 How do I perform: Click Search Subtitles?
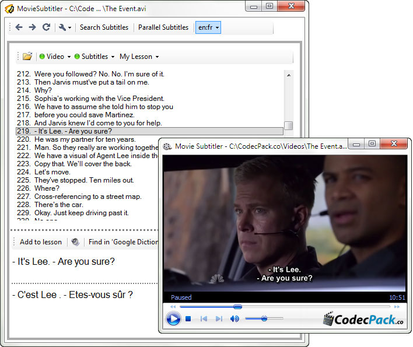[104, 27]
